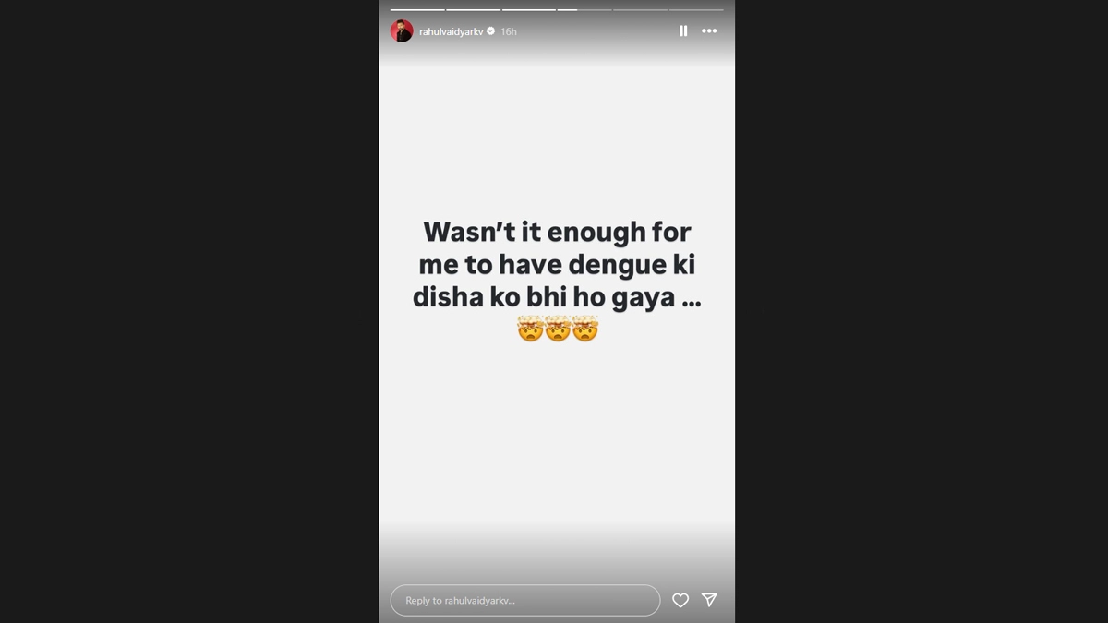Click the first exploding-head emoji
This screenshot has width=1108, height=623.
tap(530, 329)
